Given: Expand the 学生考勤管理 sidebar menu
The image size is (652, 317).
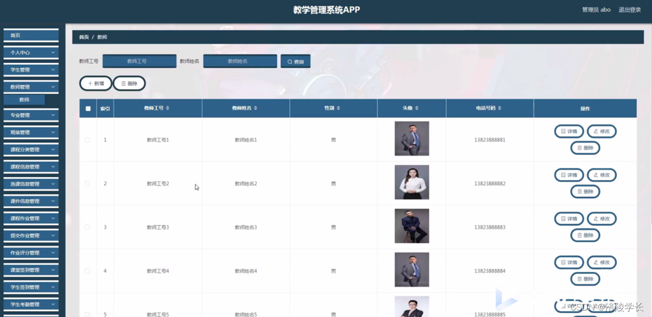Looking at the screenshot, I should pos(31,305).
